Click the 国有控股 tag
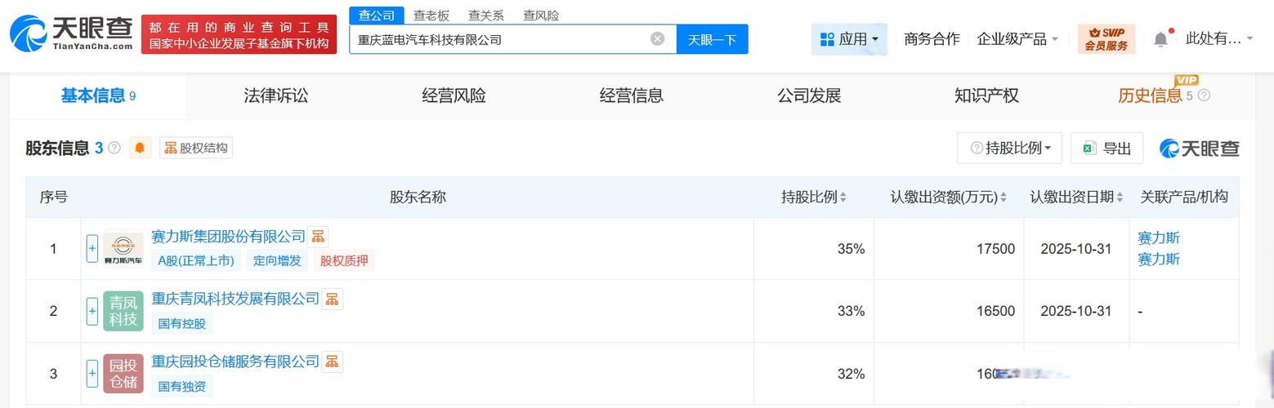This screenshot has width=1274, height=408. (x=182, y=323)
